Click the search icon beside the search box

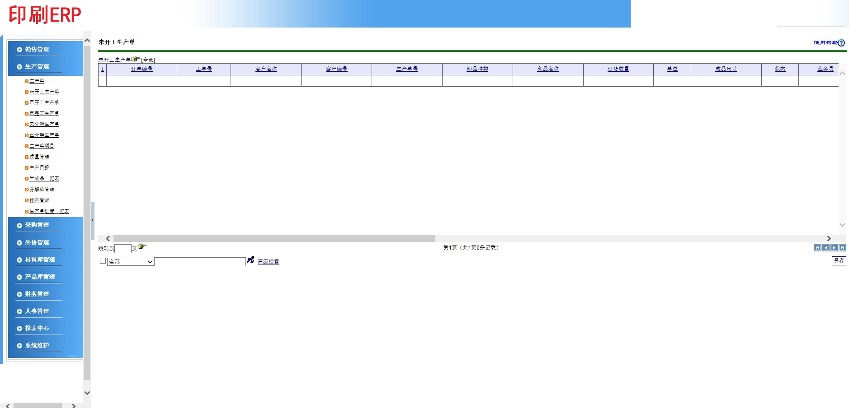250,260
